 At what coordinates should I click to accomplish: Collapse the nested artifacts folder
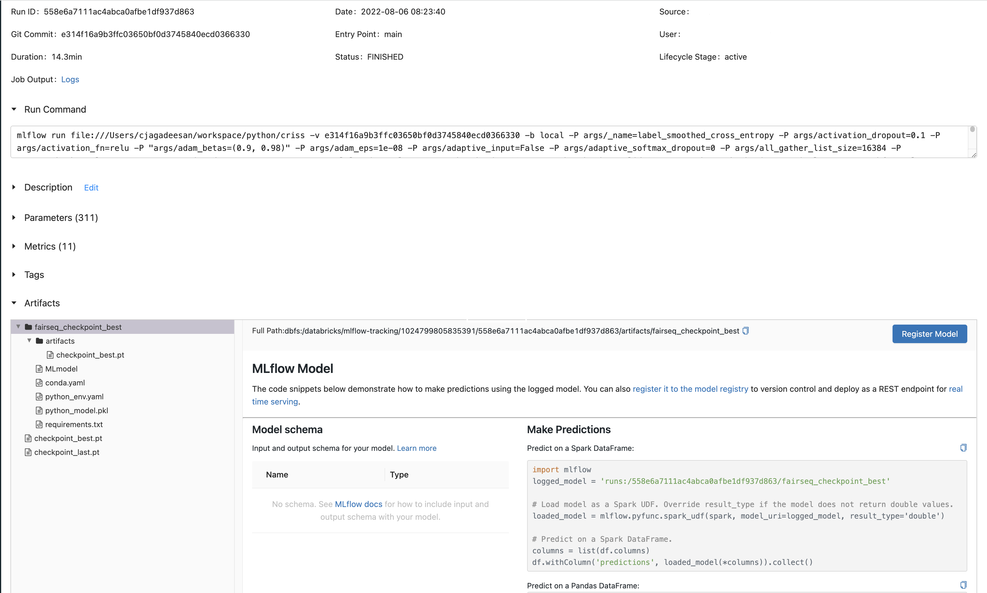pyautogui.click(x=29, y=341)
